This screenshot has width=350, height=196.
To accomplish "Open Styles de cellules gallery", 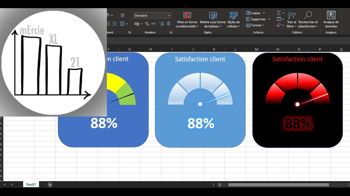I will 234,20.
